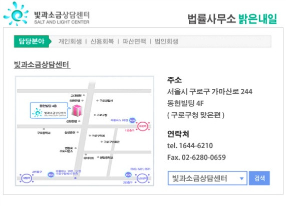
Task: Open the 파산면책 menu item
Action: tap(134, 41)
